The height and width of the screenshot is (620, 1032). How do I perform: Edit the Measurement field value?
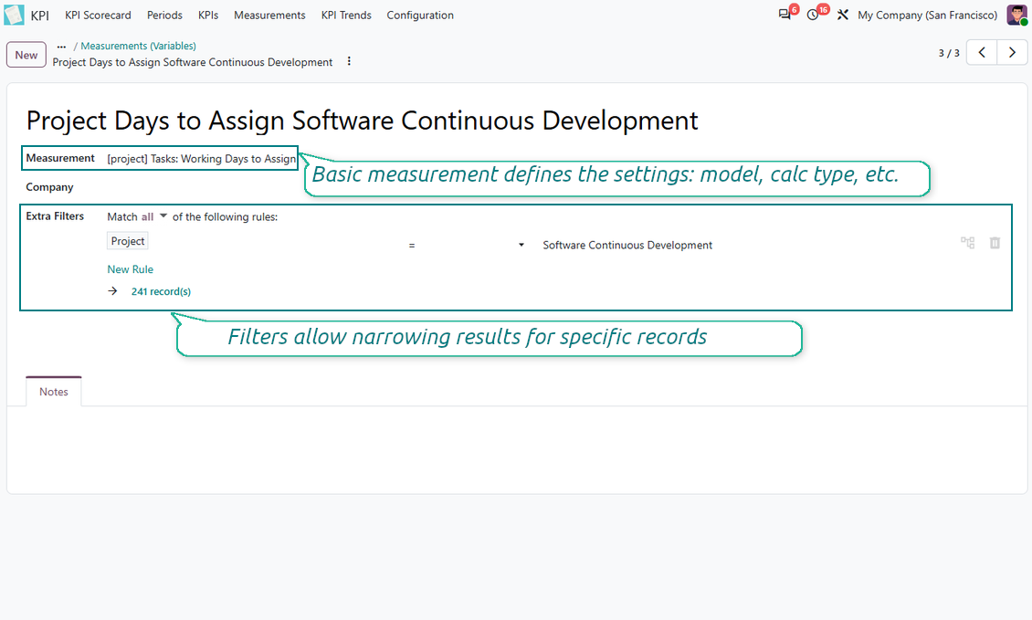[202, 159]
